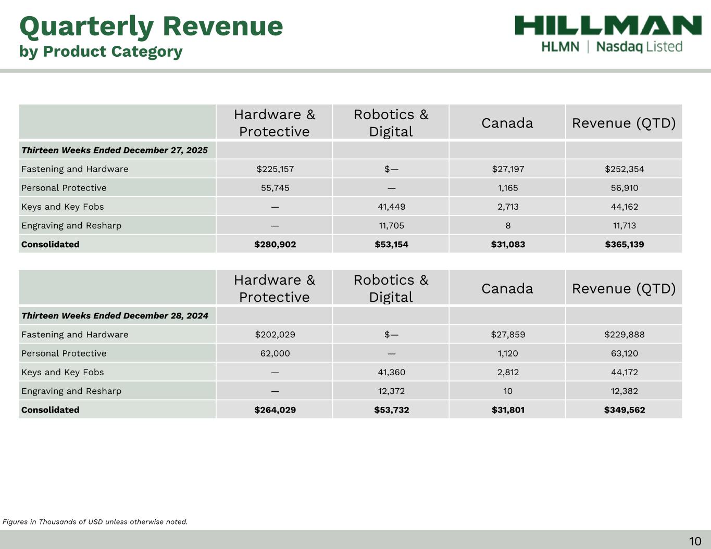Viewport: 711px width, 549px height.
Task: Click the page number 10
Action: (x=695, y=541)
